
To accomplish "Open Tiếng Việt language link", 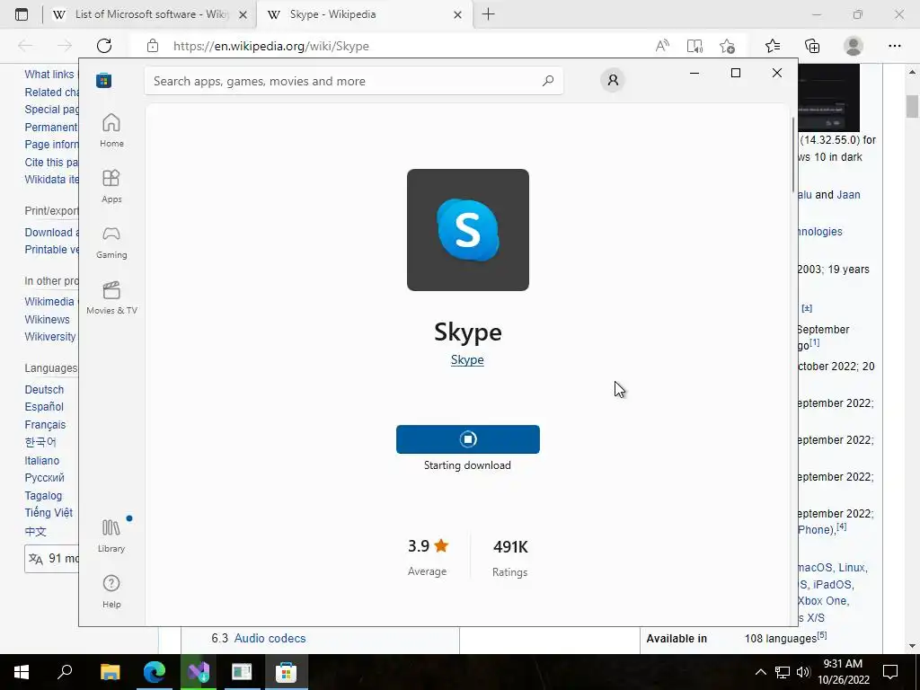I will point(49,512).
